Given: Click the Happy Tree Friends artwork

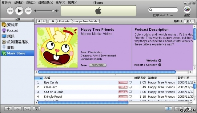Looking at the screenshot, I should (58, 48).
